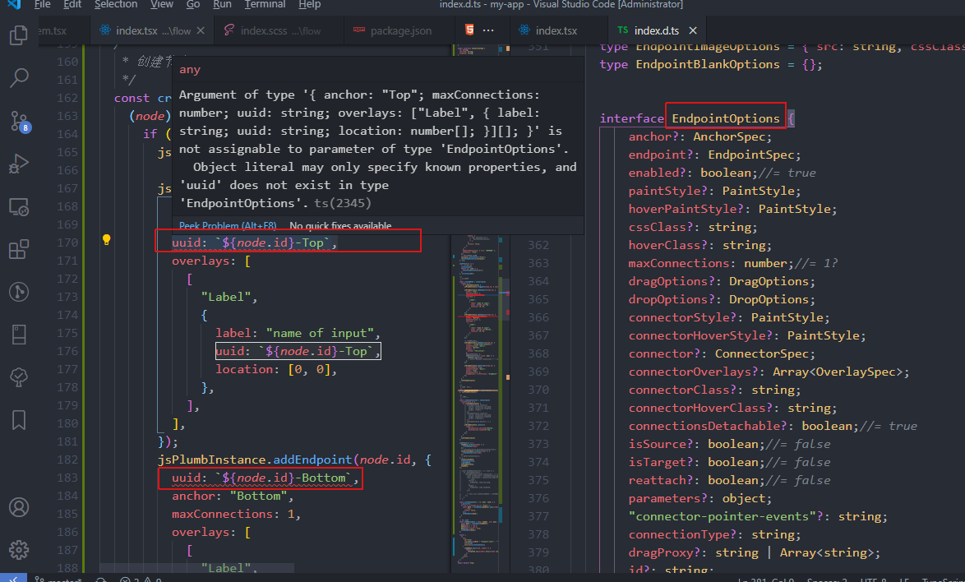This screenshot has width=965, height=582.
Task: Open the Remote Explorer view
Action: (x=18, y=206)
